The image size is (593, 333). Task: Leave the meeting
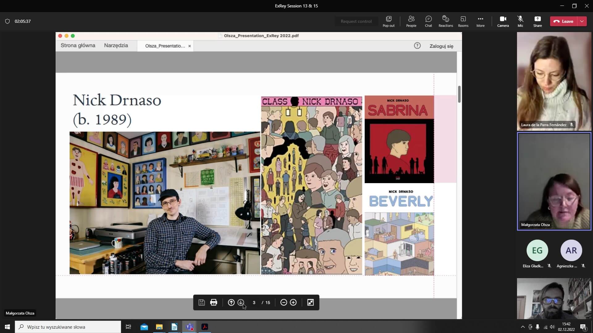click(563, 21)
